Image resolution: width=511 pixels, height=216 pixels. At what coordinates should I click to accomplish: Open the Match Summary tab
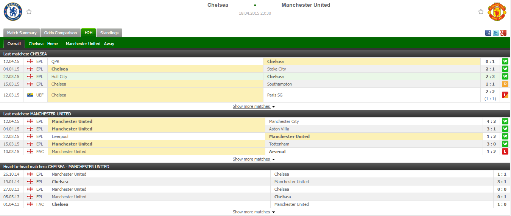22,33
